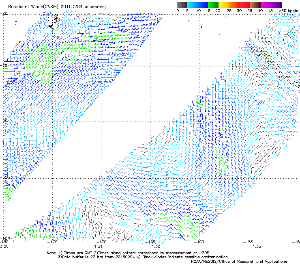Click the gray 0-5 knots color segment
The height and width of the screenshot is (264, 300).
(x=182, y=5)
